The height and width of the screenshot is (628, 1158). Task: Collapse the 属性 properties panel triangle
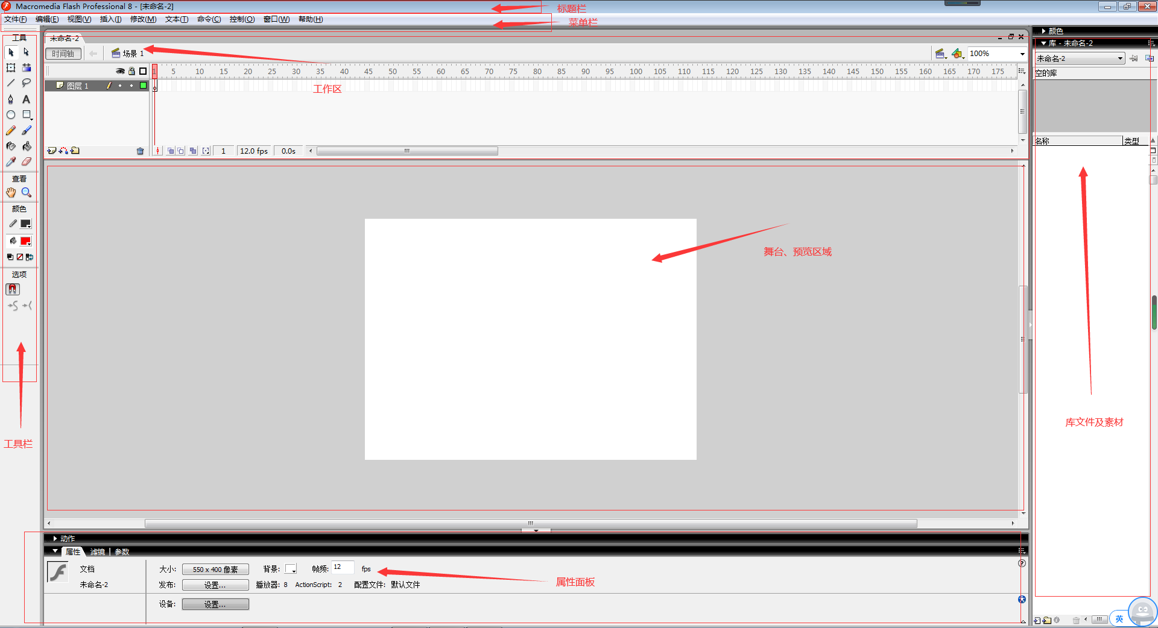(x=55, y=551)
